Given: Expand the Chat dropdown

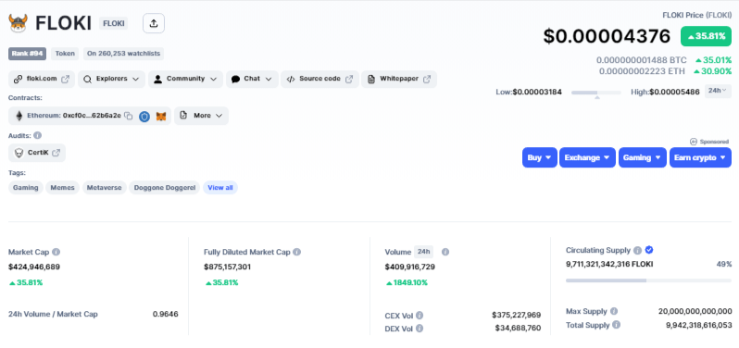Looking at the screenshot, I should tap(252, 79).
